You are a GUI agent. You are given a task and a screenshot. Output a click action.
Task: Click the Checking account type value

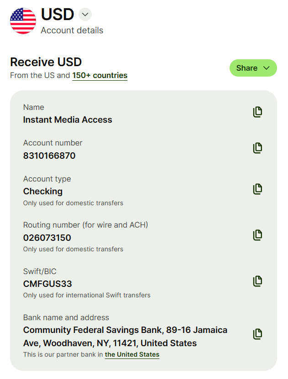pos(43,192)
